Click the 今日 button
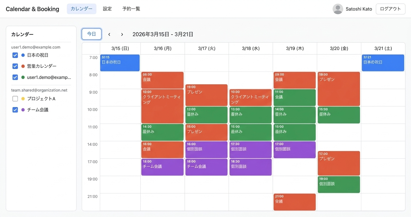Image resolution: width=411 pixels, height=217 pixels. [x=91, y=34]
